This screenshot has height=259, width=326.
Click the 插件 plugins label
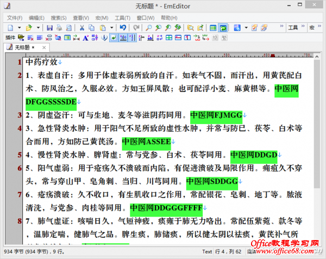pos(10,38)
